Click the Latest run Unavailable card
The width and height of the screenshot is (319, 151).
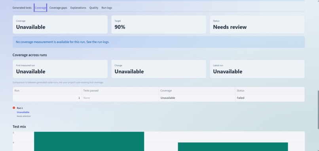tap(257, 69)
